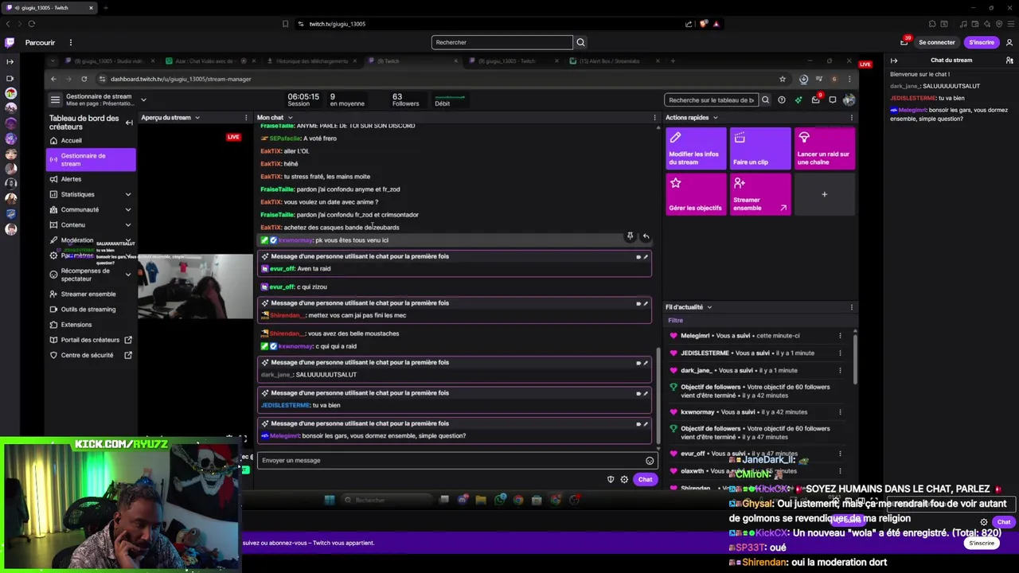Open the Accueil home page
This screenshot has height=573, width=1019.
[x=71, y=141]
